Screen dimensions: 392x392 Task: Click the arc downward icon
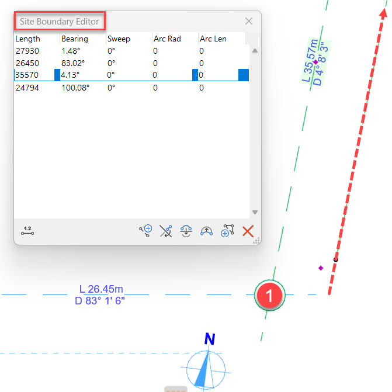coord(186,230)
